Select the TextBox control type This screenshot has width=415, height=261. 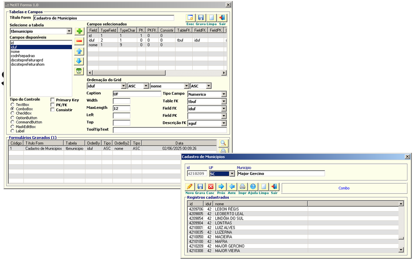(x=12, y=104)
